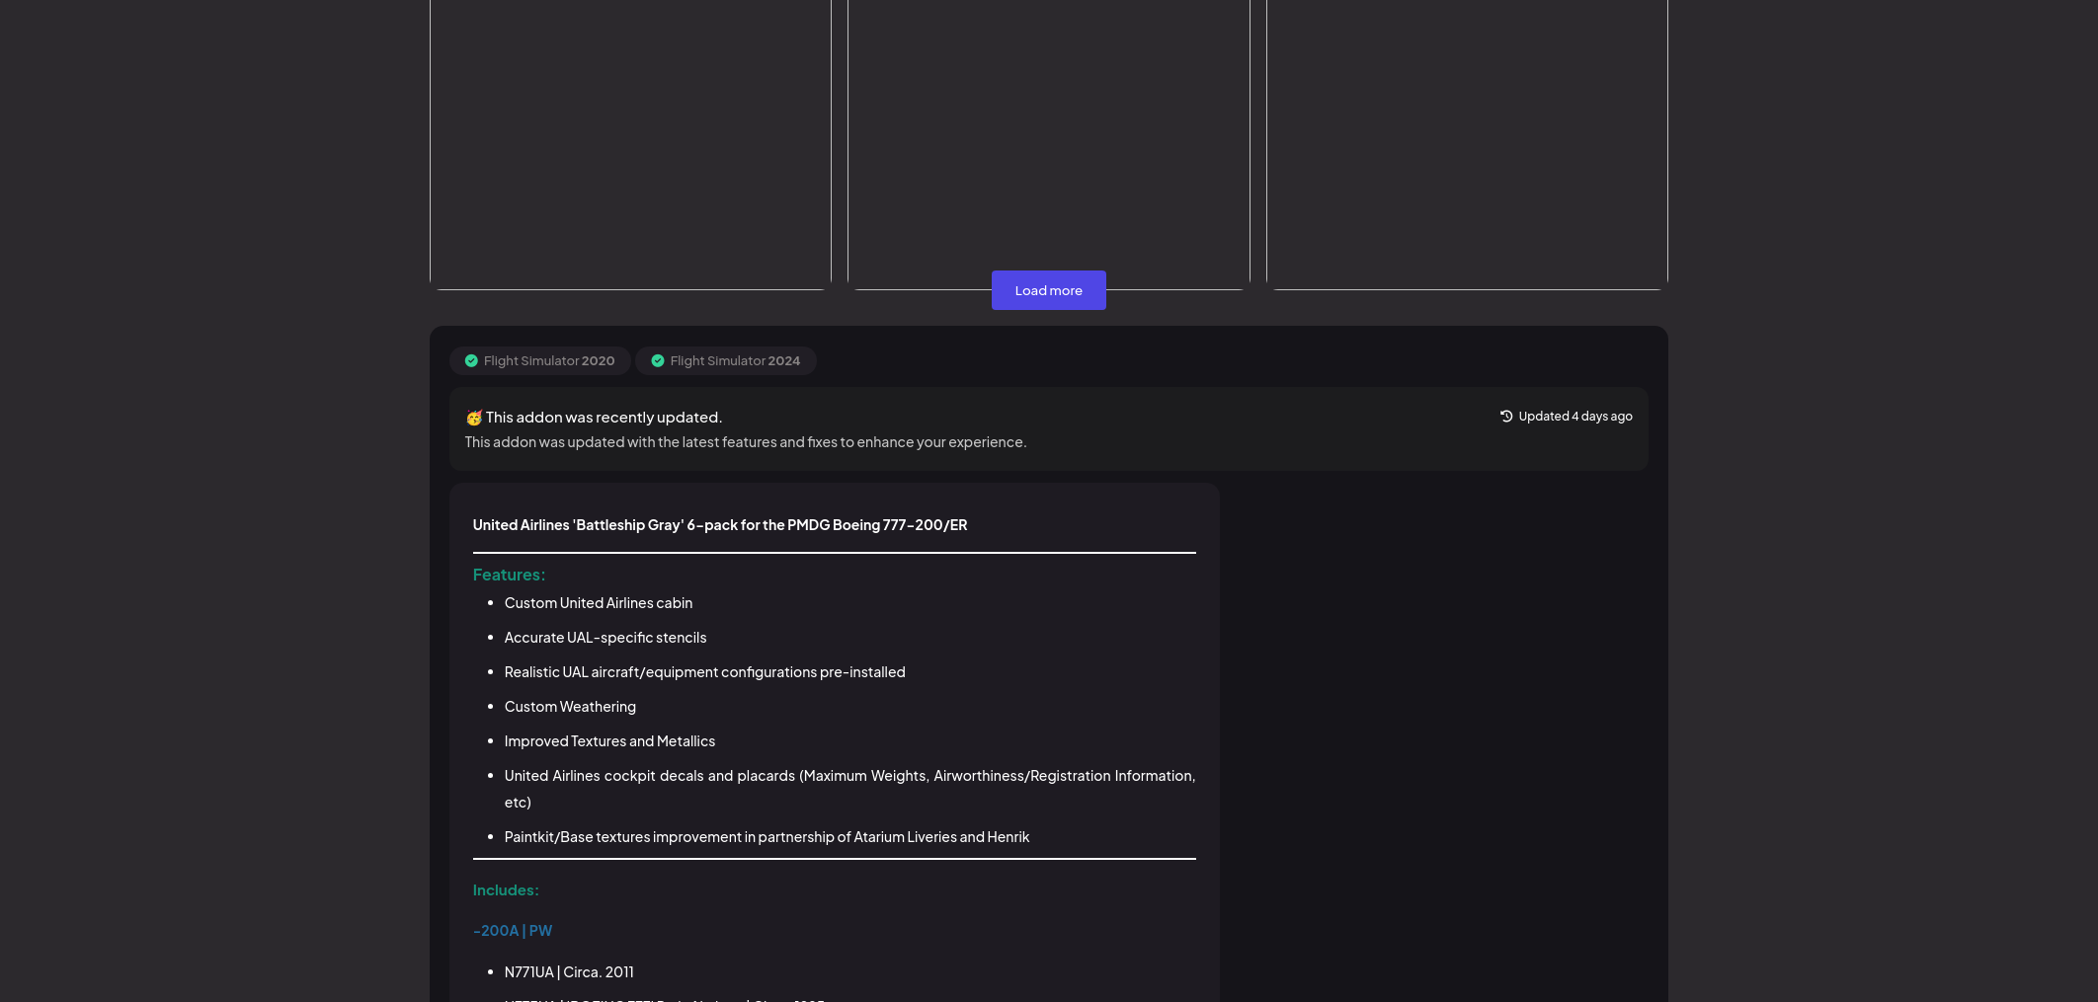The height and width of the screenshot is (1002, 2098).
Task: Click the United Airlines 'Battleship Gray' title
Action: 720,525
